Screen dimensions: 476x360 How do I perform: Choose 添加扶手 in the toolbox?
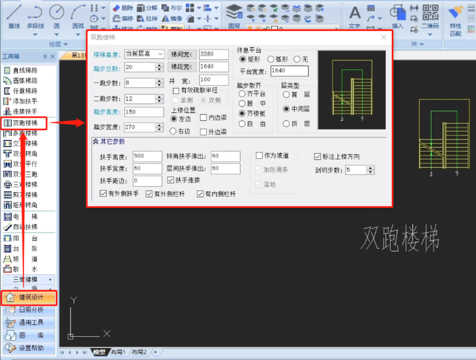[21, 101]
